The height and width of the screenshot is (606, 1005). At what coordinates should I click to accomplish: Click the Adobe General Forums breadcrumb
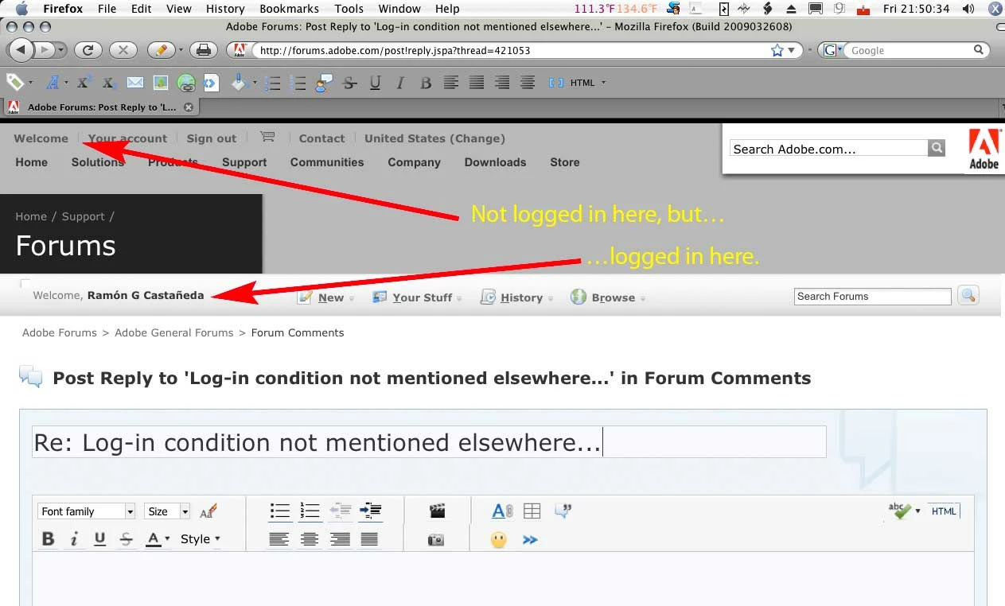(173, 333)
